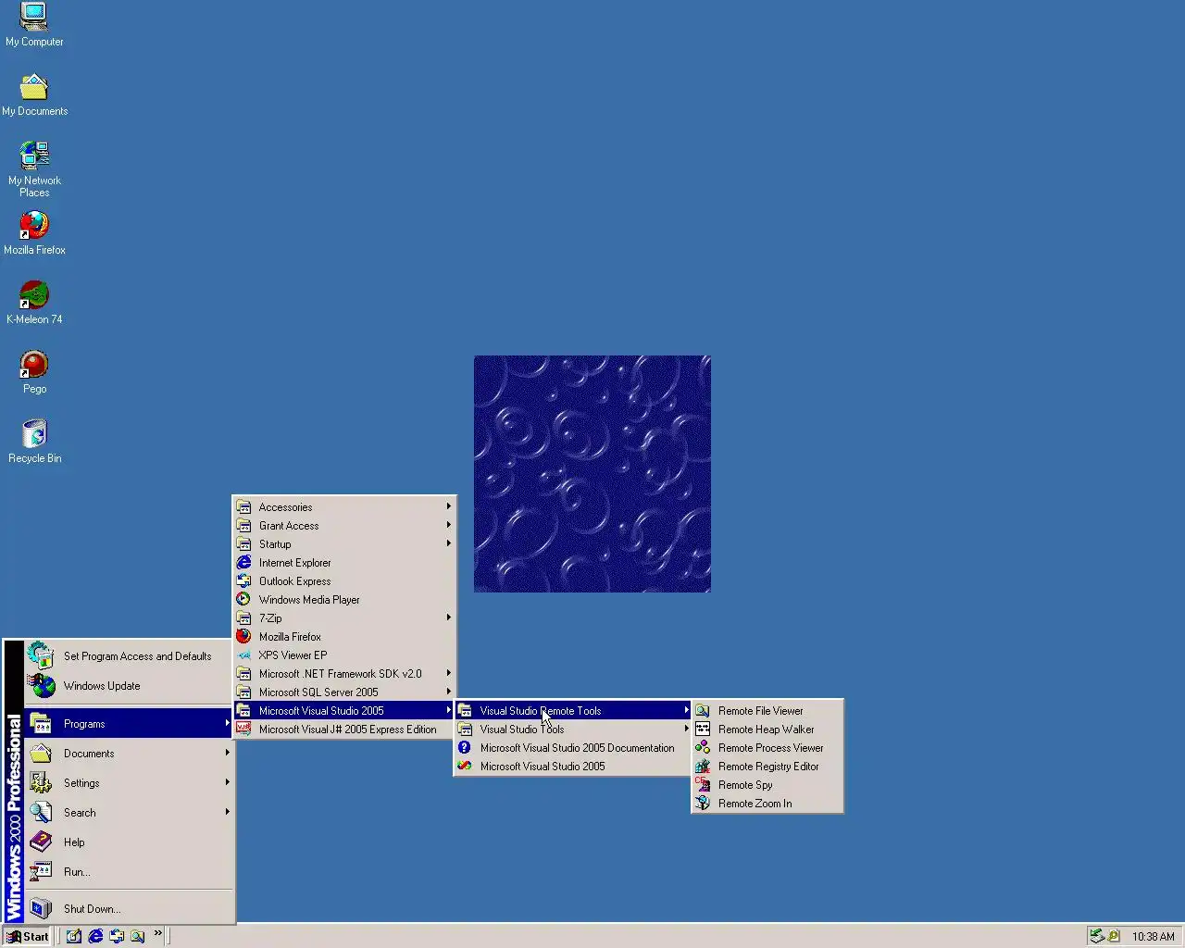Image resolution: width=1185 pixels, height=948 pixels.
Task: Launch Microsoft Visual J# 2005 Express Edition
Action: 344,730
